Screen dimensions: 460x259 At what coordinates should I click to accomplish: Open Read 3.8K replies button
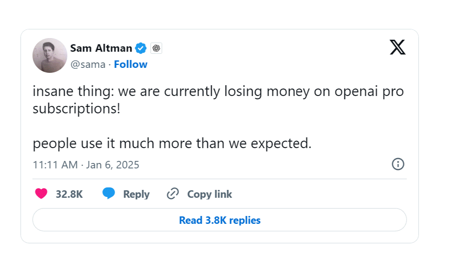(x=219, y=220)
